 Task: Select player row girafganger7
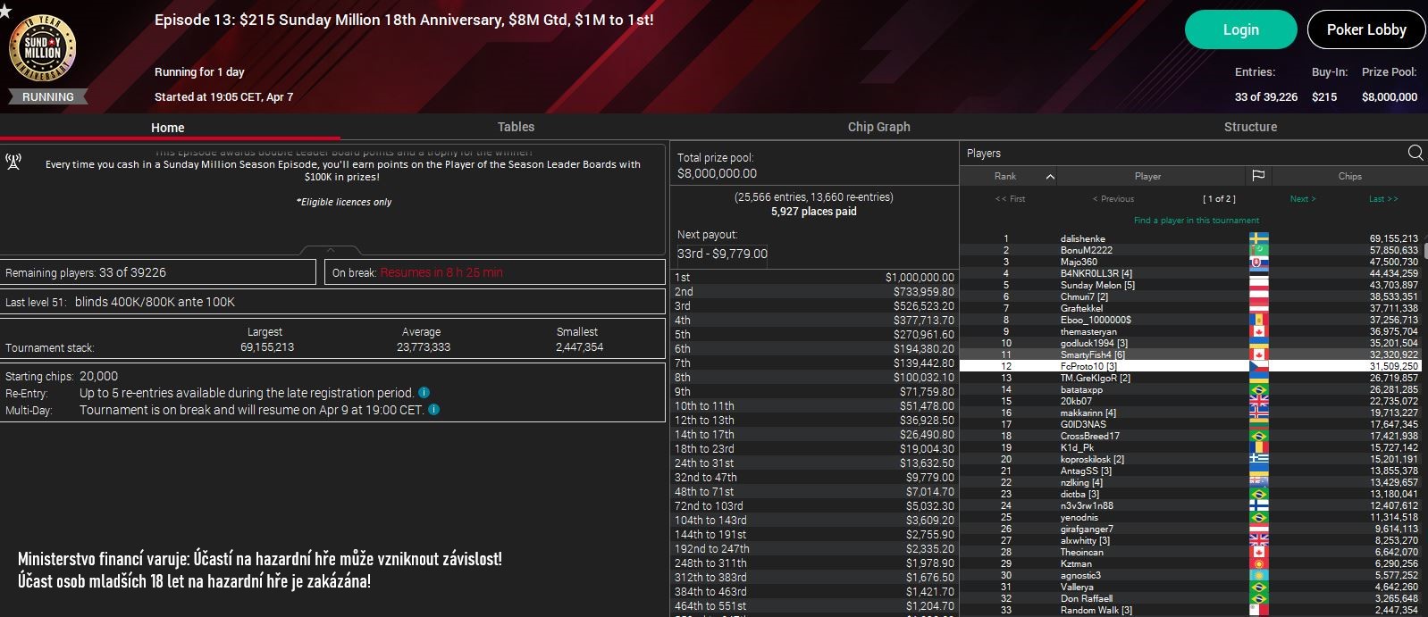pyautogui.click(x=1189, y=529)
